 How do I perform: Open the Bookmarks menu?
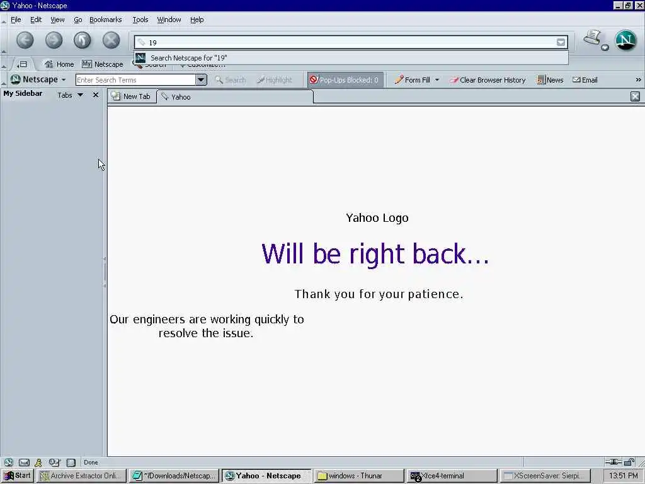106,20
